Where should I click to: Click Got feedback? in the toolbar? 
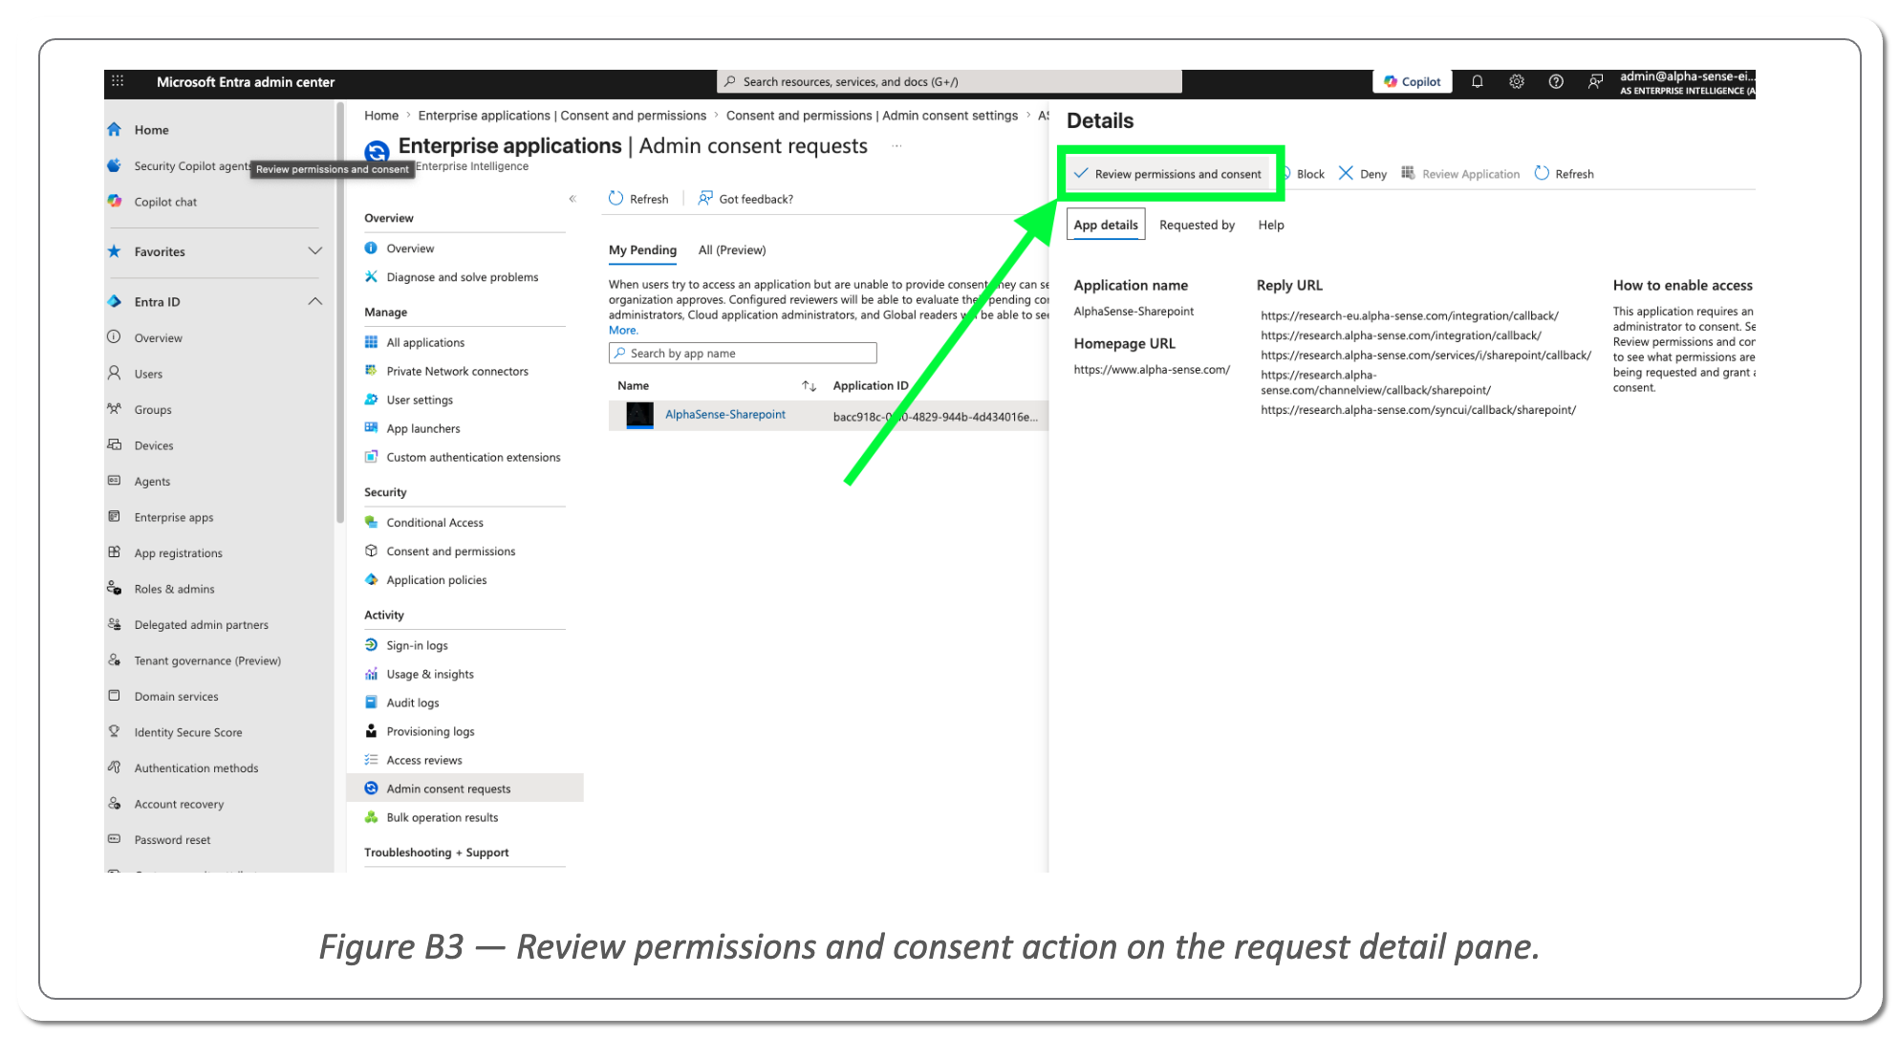[x=746, y=199]
